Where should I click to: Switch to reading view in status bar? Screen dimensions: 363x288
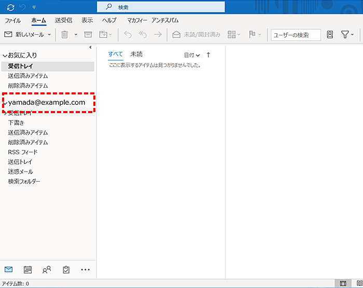coord(359,283)
